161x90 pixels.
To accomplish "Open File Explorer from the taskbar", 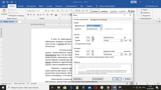I will pos(59,87).
